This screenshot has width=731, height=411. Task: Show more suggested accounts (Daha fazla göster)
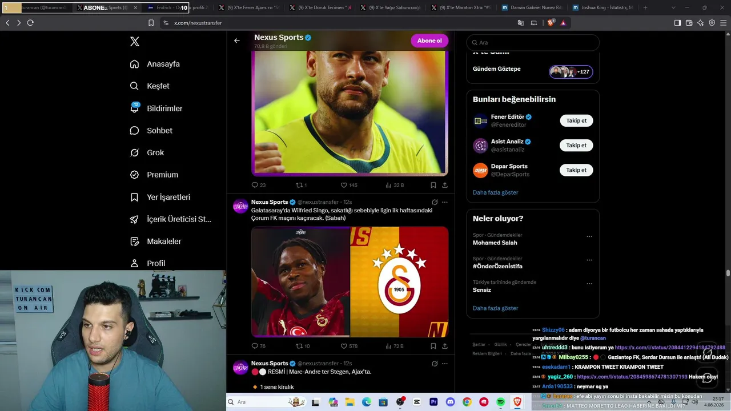coord(496,192)
